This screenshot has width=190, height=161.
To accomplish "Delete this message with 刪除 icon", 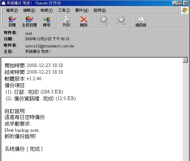I will coord(84,21).
